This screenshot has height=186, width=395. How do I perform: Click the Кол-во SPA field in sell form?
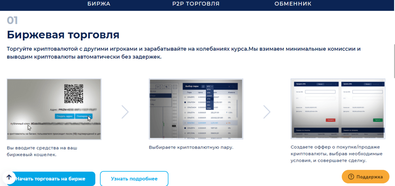[321, 92]
